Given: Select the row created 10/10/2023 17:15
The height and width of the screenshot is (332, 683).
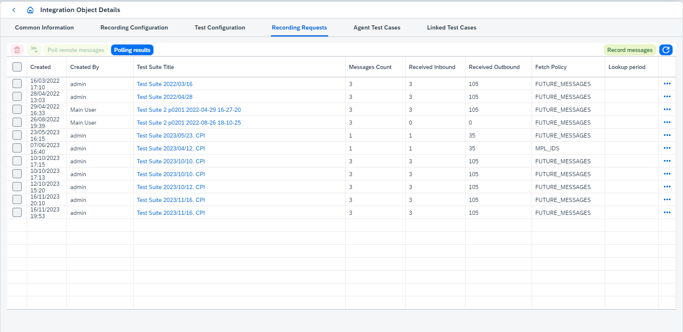Looking at the screenshot, I should 17,161.
